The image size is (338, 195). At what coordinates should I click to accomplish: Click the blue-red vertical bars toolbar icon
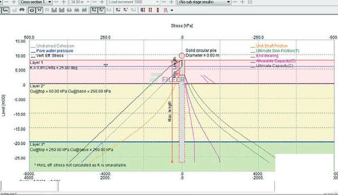pyautogui.click(x=142, y=10)
